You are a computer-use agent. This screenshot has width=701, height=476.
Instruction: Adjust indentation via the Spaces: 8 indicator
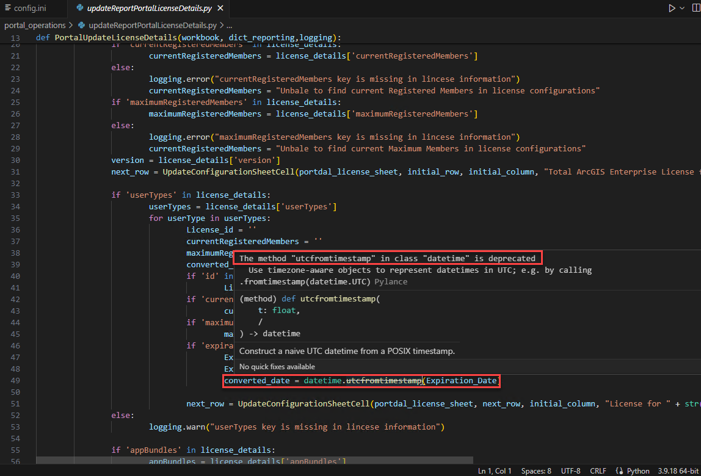click(x=536, y=471)
